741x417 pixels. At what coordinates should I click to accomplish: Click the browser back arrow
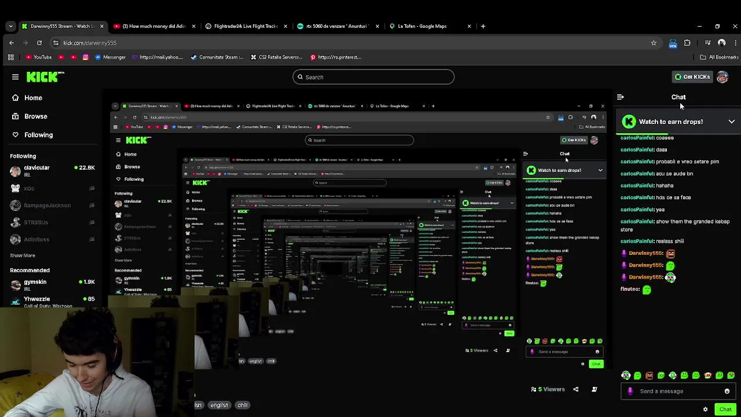click(x=12, y=43)
